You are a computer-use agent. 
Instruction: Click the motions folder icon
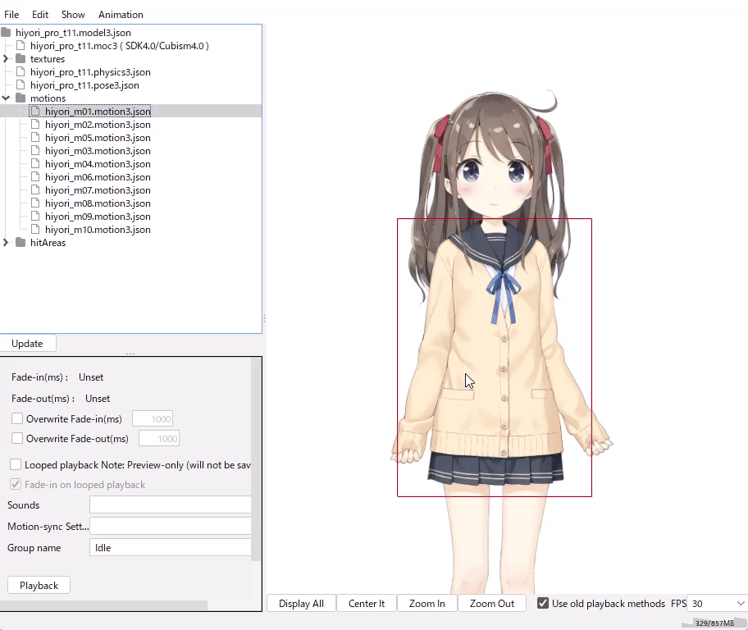pyautogui.click(x=21, y=98)
